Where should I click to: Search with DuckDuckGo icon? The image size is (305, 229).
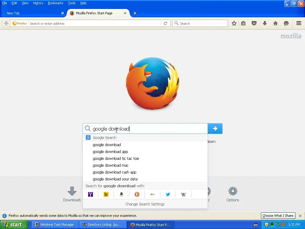pyautogui.click(x=137, y=194)
